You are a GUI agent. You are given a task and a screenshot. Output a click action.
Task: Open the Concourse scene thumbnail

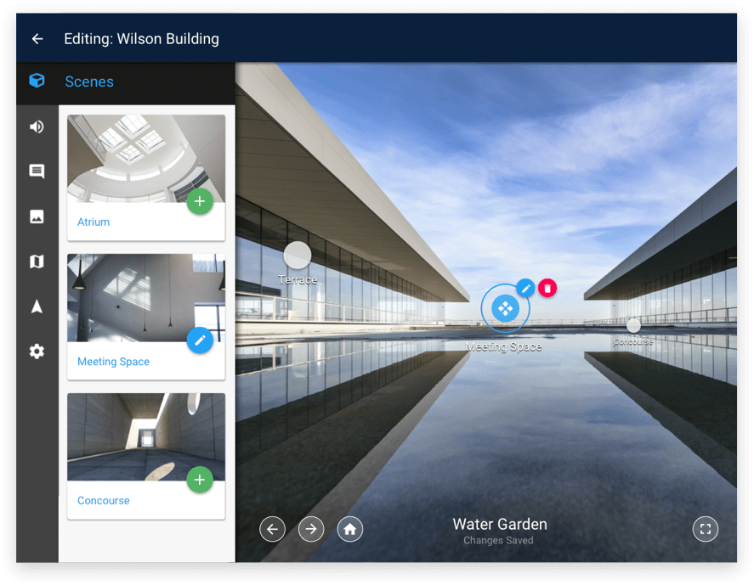pyautogui.click(x=146, y=437)
